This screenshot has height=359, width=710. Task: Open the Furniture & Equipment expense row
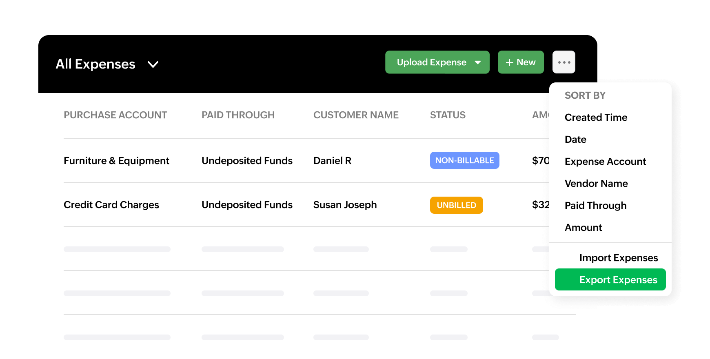tap(116, 161)
